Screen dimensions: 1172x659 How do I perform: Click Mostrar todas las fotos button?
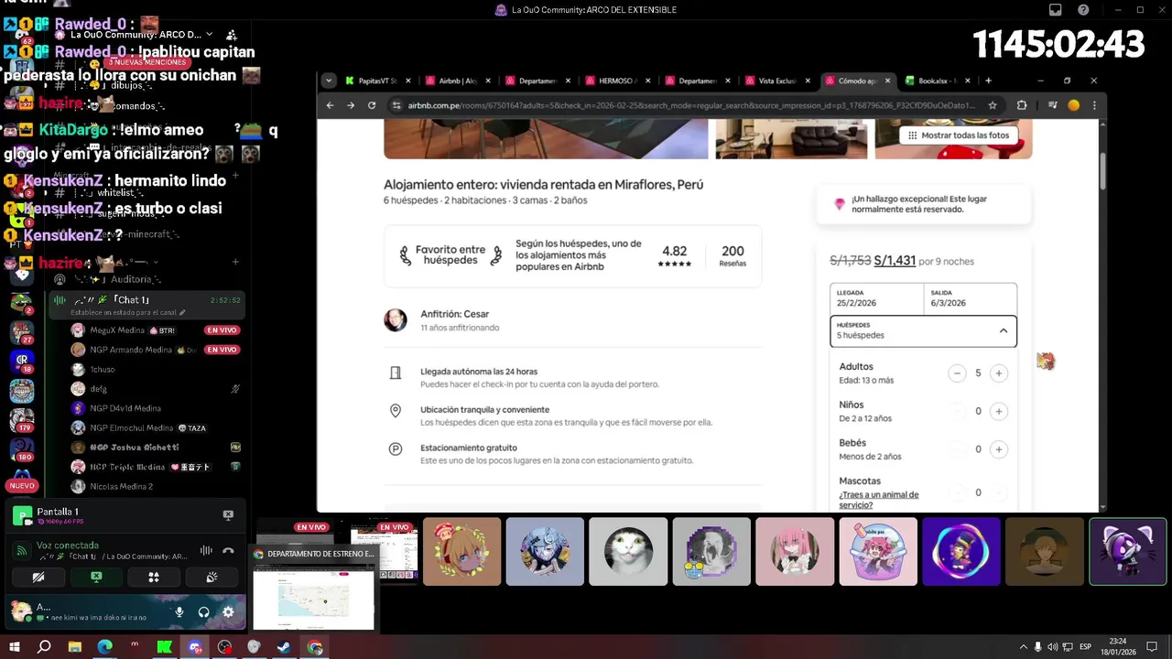pyautogui.click(x=959, y=135)
